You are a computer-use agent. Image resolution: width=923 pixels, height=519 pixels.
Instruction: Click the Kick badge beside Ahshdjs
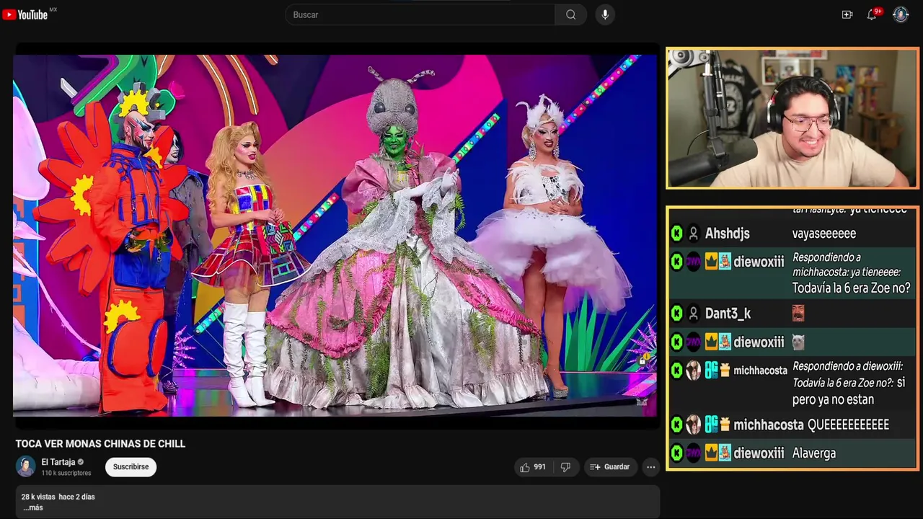676,234
